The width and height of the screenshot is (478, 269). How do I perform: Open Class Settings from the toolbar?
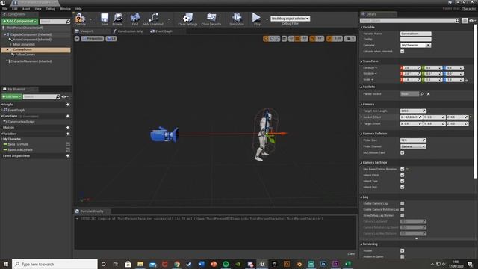(x=187, y=19)
